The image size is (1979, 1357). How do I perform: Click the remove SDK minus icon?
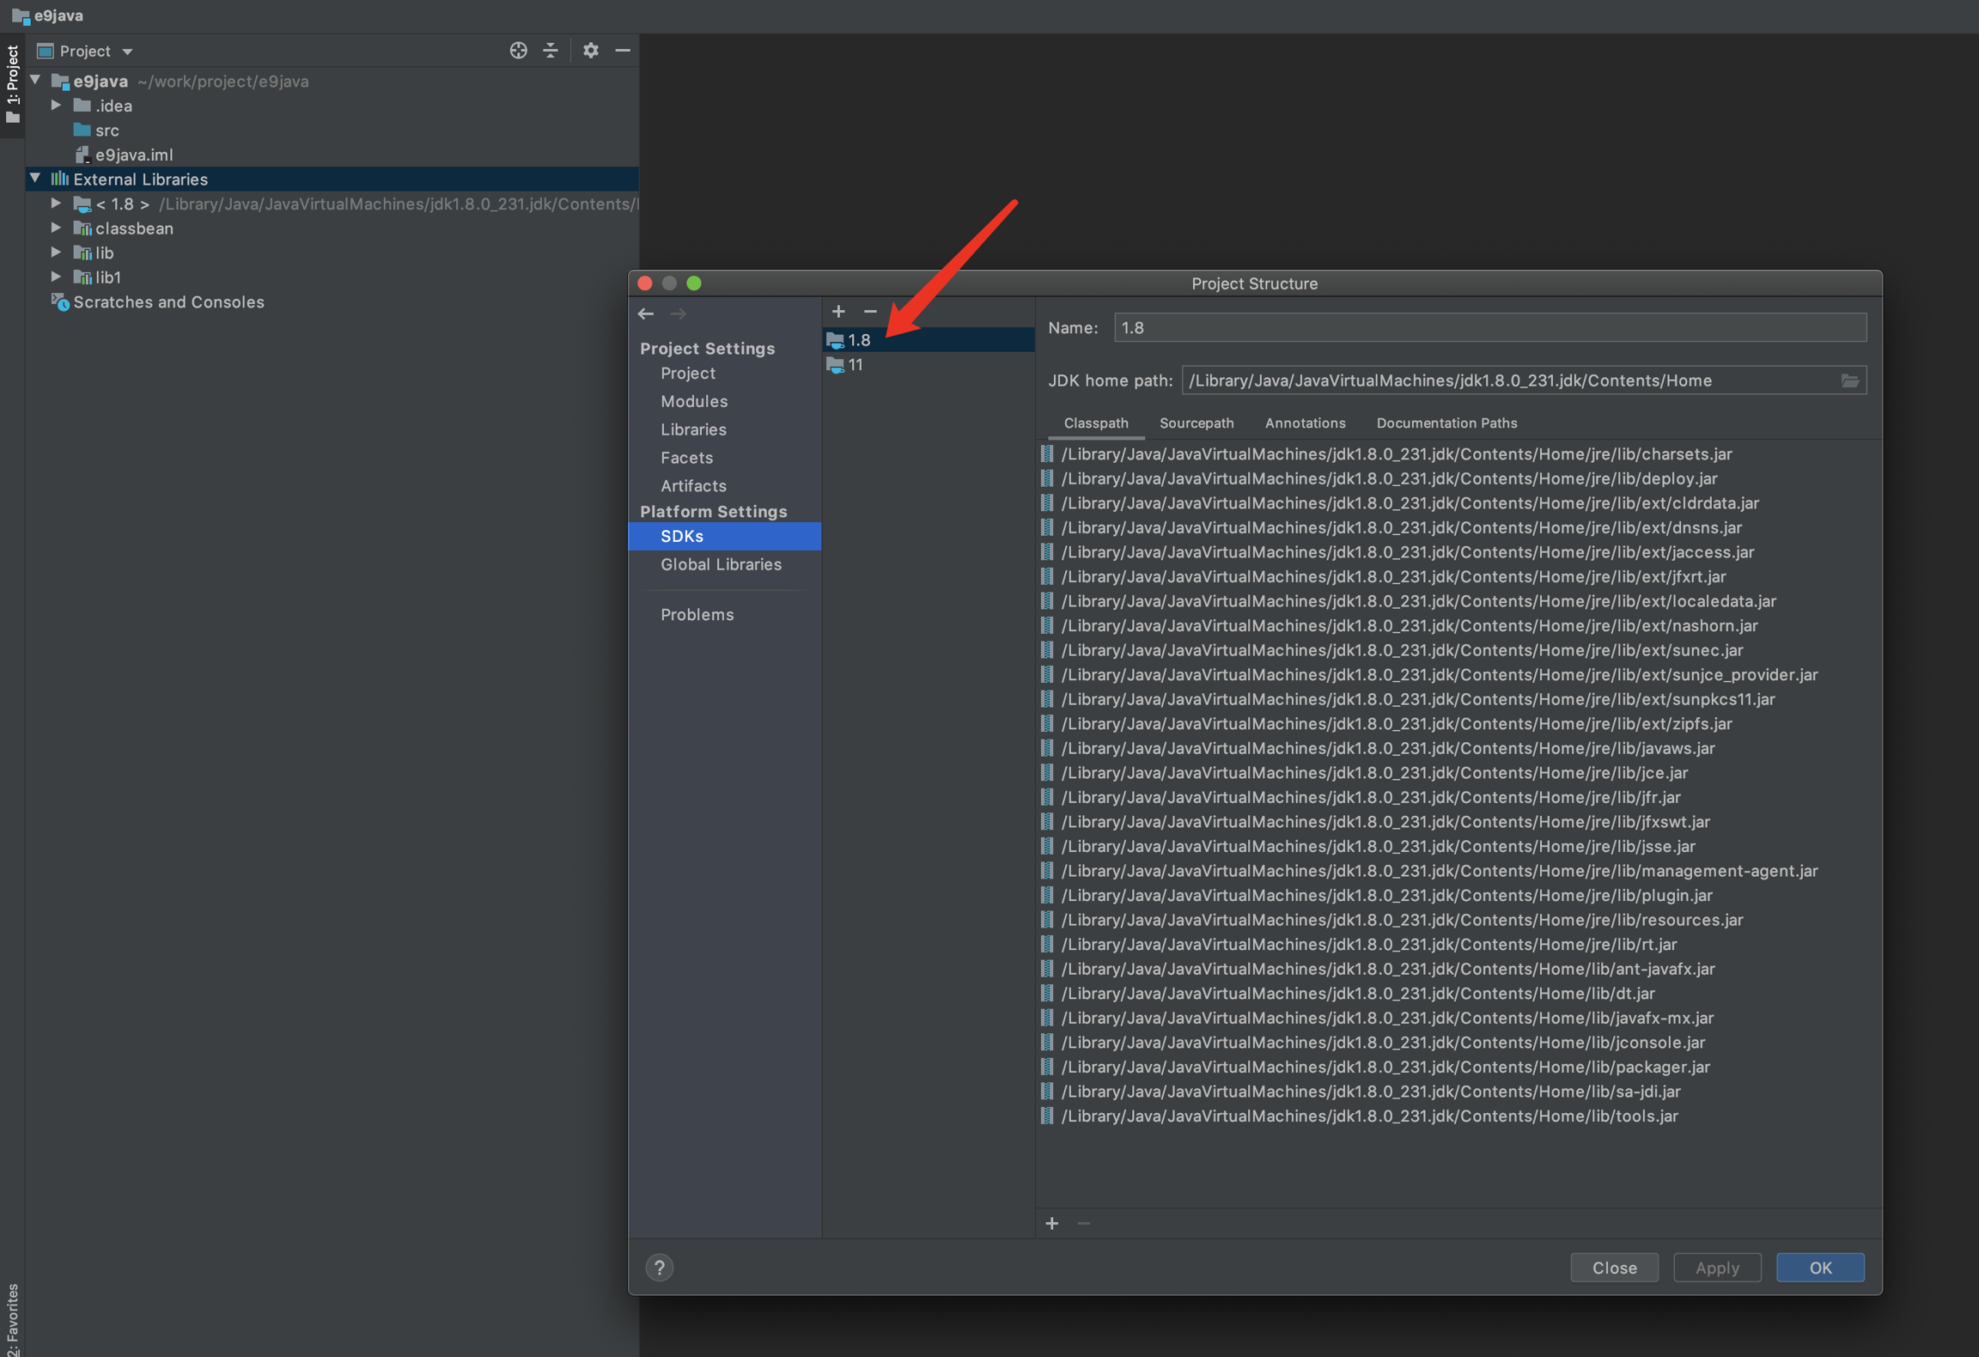click(870, 312)
